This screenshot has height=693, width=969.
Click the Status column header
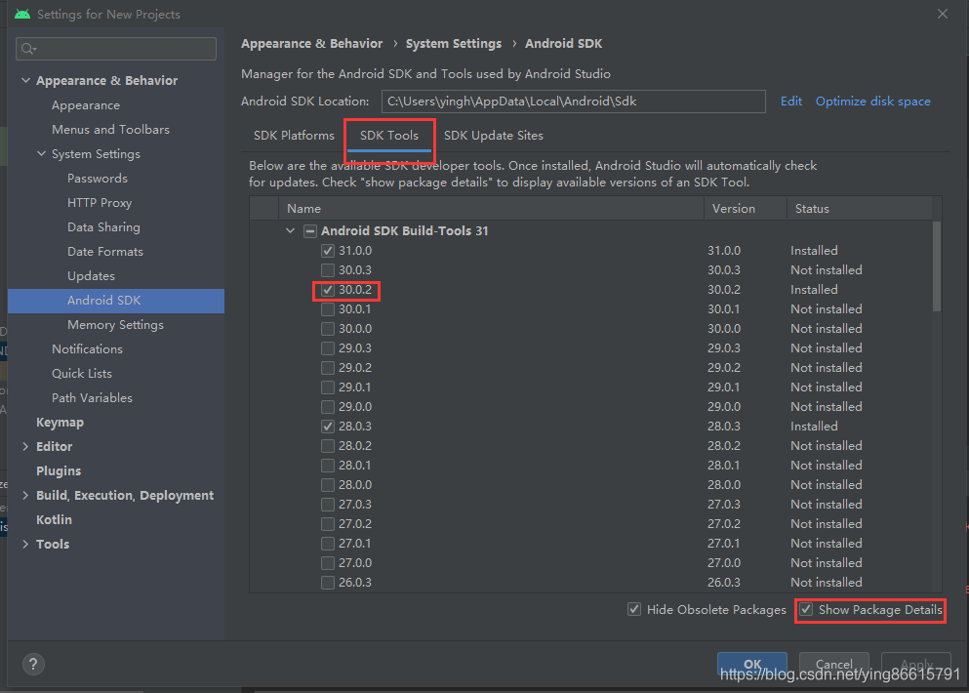[x=859, y=208]
